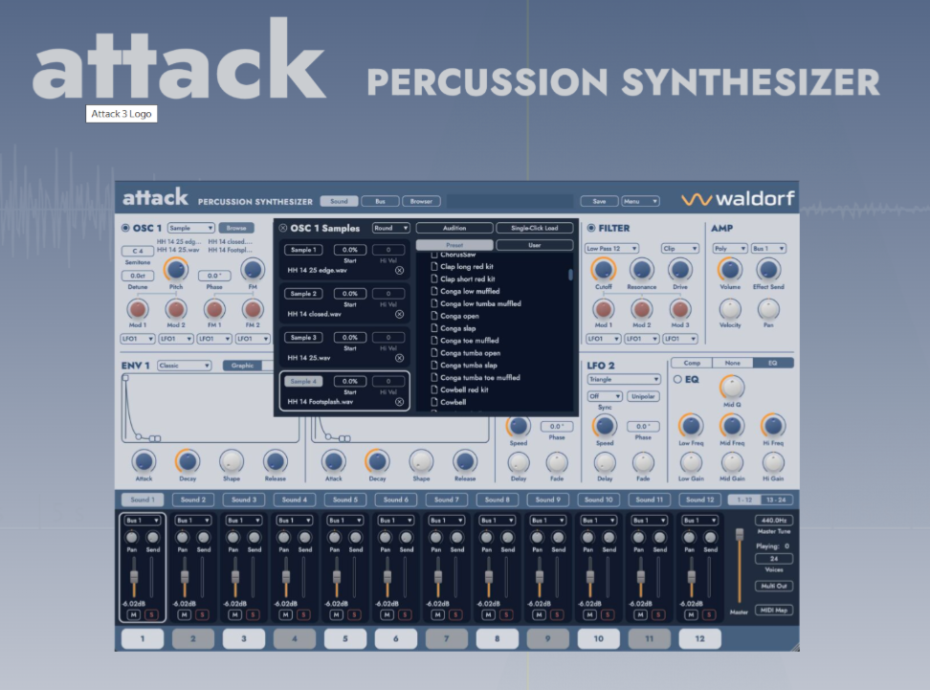
Task: Open the Round dropdown in samples panel
Action: click(x=391, y=228)
